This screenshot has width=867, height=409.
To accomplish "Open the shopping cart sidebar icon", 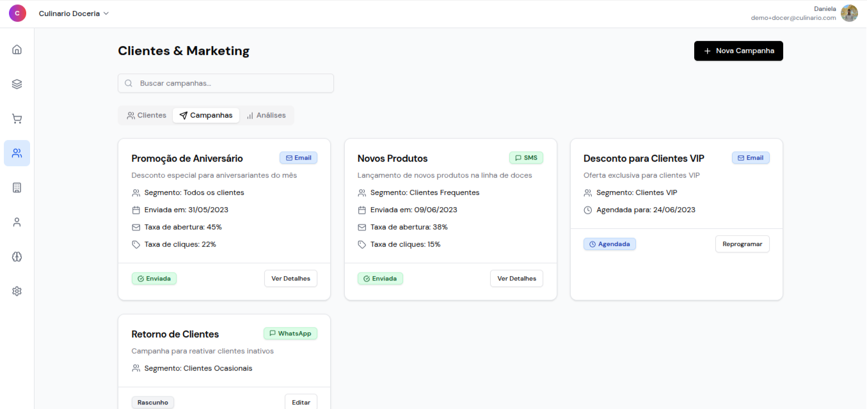I will coord(17,118).
